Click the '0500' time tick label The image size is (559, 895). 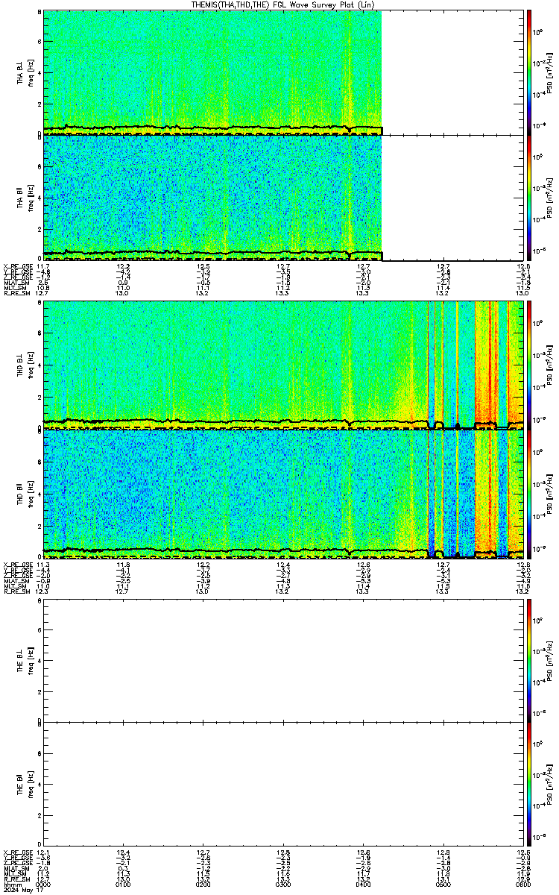pyautogui.click(x=443, y=885)
